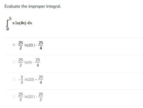Click the integral sign symbol

click(7, 23)
